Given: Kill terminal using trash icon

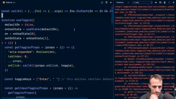Looking at the screenshot, I should tap(164, 2).
